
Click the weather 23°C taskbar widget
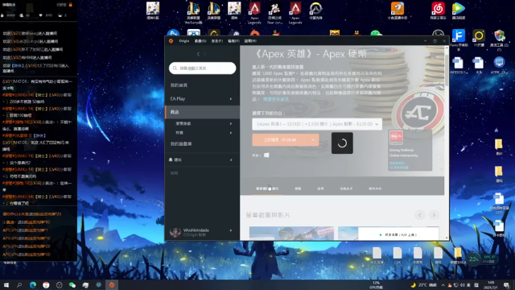[x=424, y=285]
